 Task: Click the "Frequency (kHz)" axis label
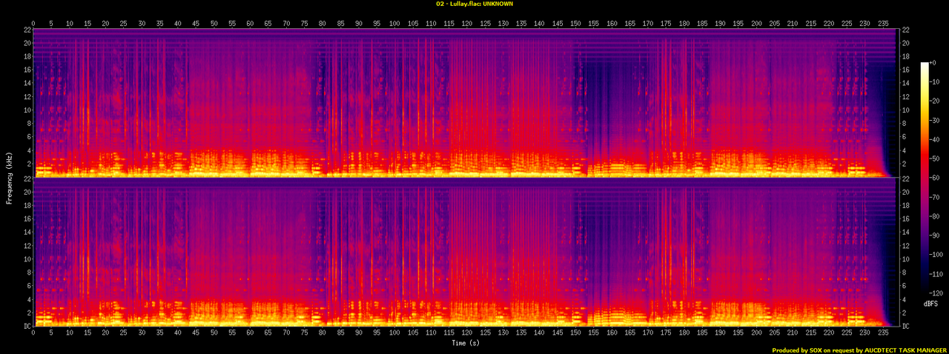pos(10,177)
